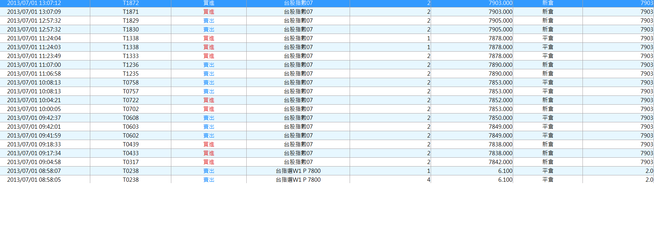This screenshot has width=654, height=239.
Task: Click 買進 in the T1871 row
Action: point(209,12)
